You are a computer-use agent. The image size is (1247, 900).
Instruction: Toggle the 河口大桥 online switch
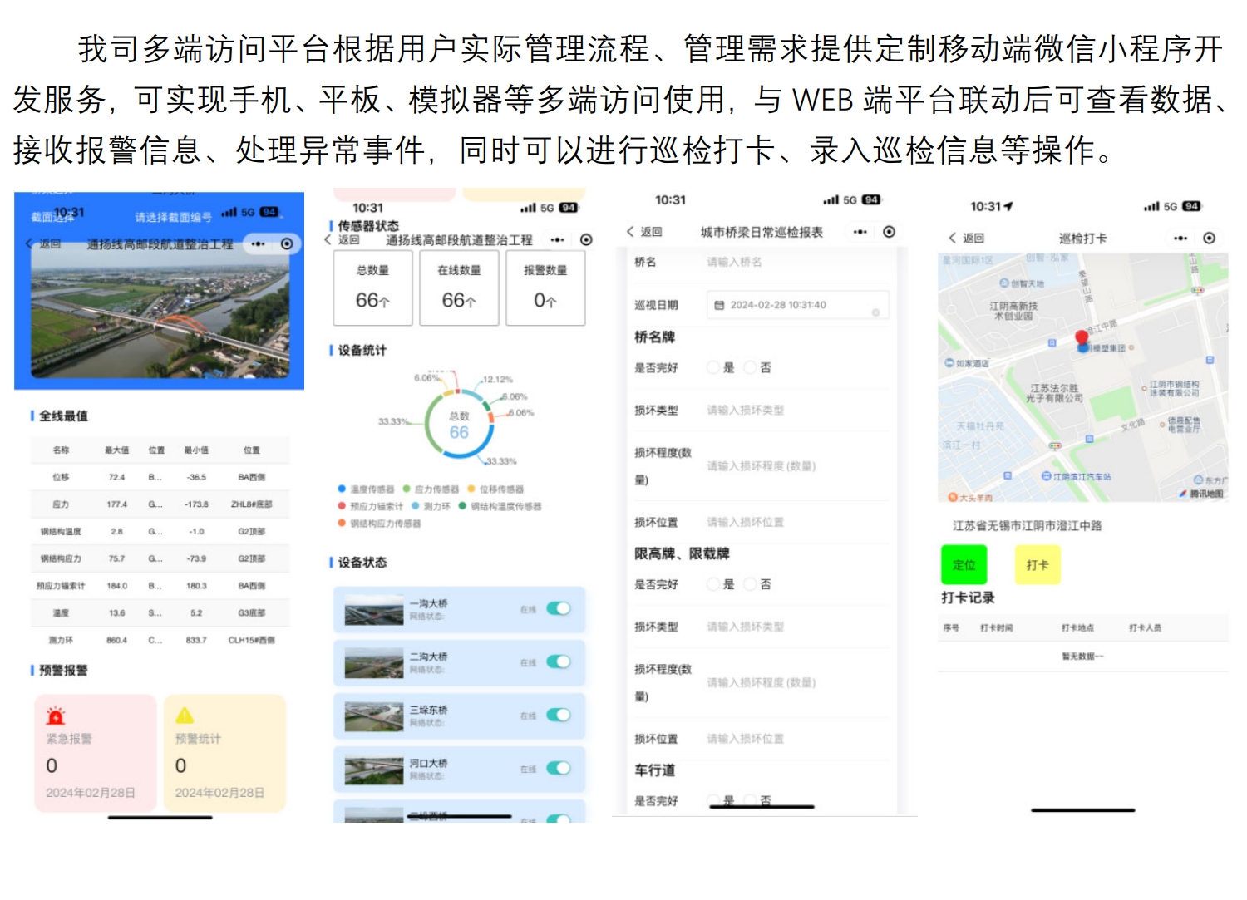(x=559, y=769)
